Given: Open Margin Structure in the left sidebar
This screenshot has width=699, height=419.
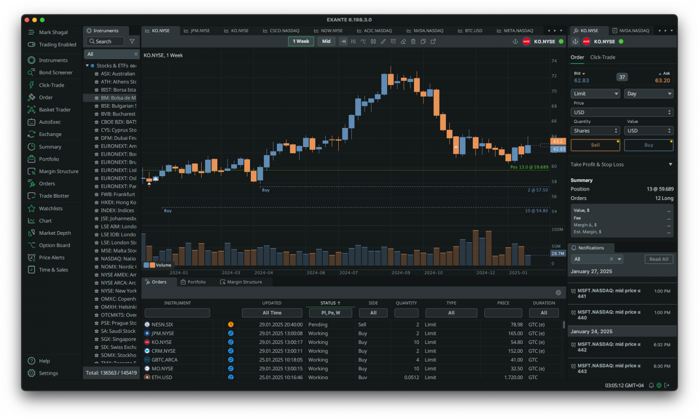Looking at the screenshot, I should click(53, 171).
